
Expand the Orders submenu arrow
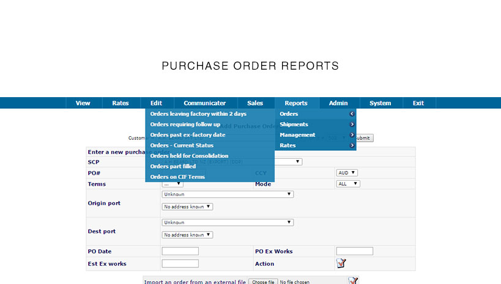352,114
